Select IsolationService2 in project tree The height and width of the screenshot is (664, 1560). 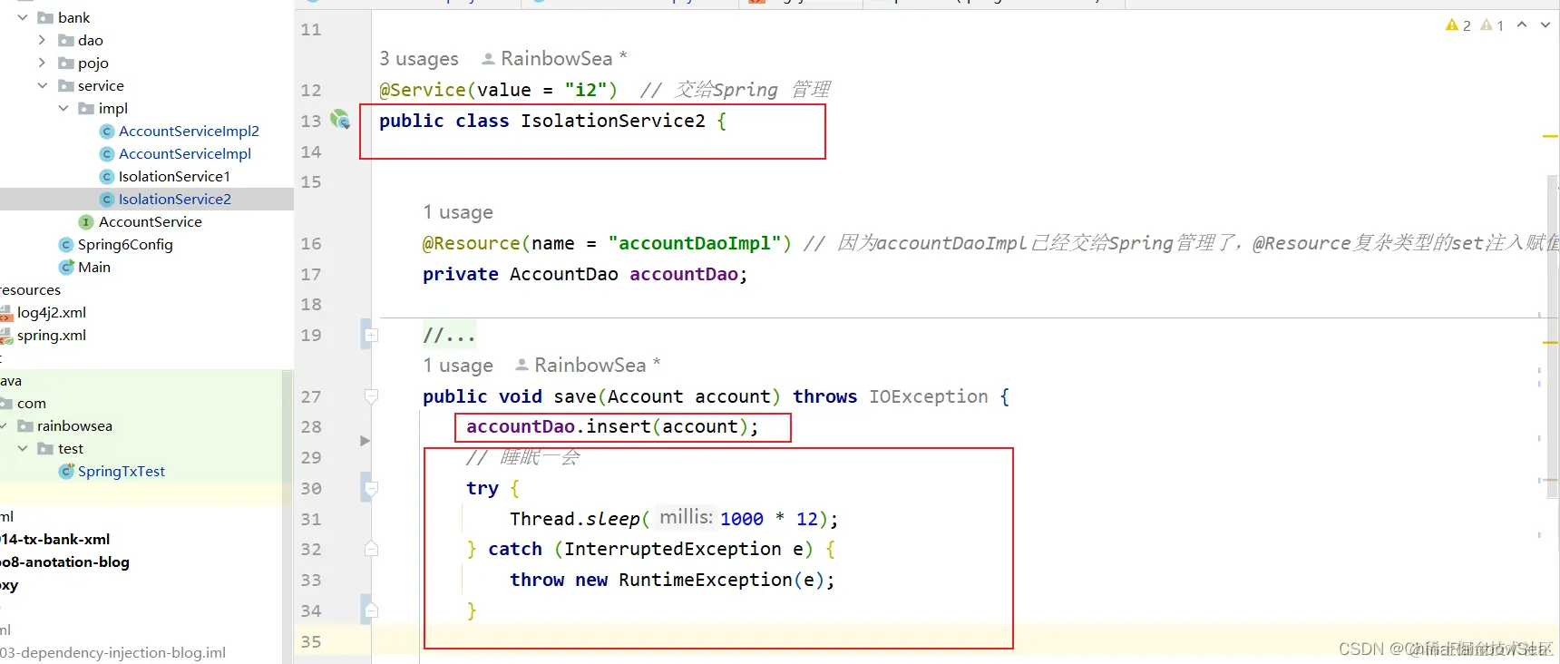click(x=175, y=199)
